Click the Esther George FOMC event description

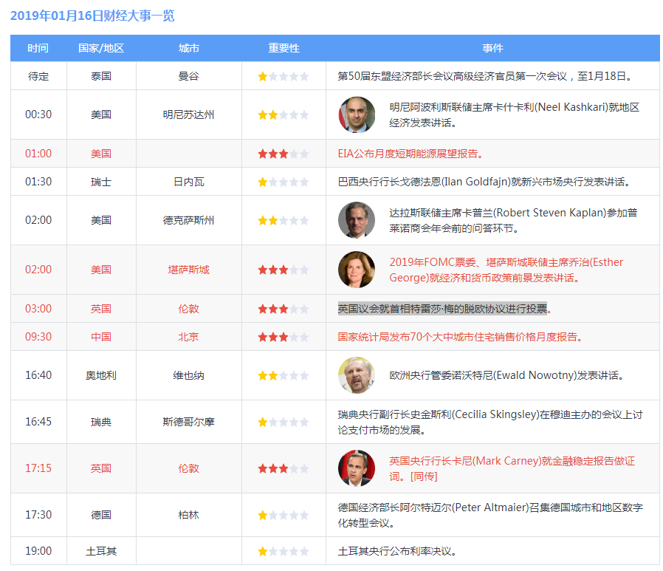[x=506, y=270]
